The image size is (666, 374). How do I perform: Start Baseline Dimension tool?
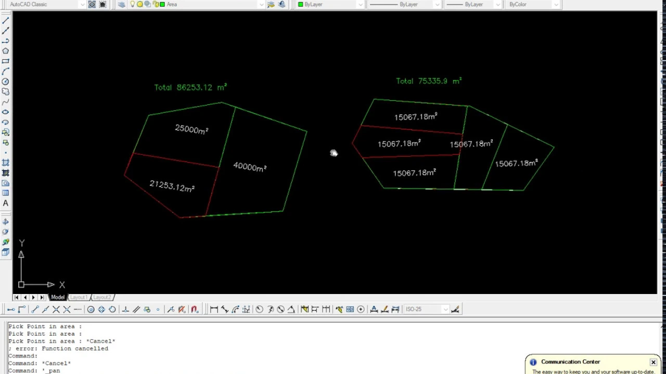315,310
